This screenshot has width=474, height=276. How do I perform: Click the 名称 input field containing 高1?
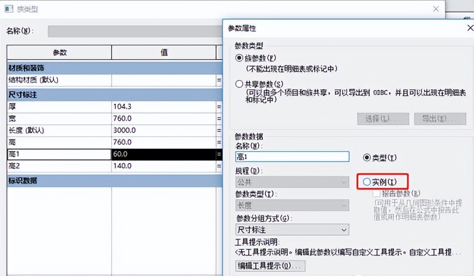pos(293,157)
